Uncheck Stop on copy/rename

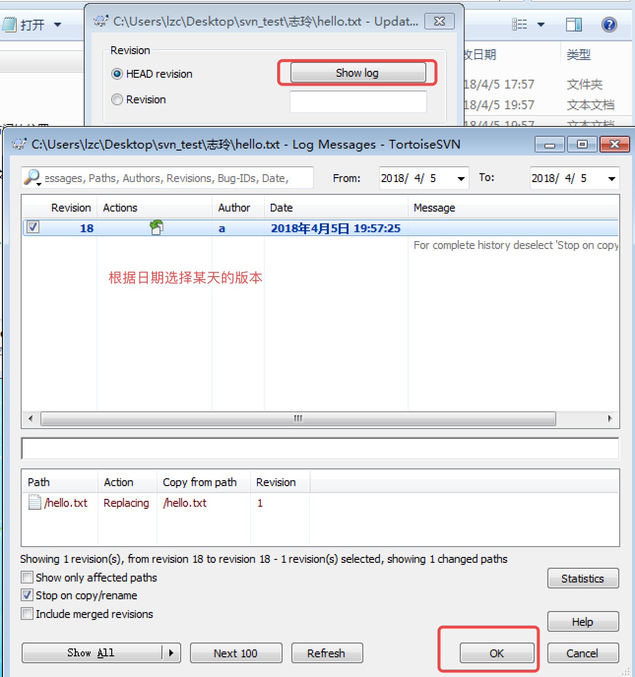(x=28, y=595)
